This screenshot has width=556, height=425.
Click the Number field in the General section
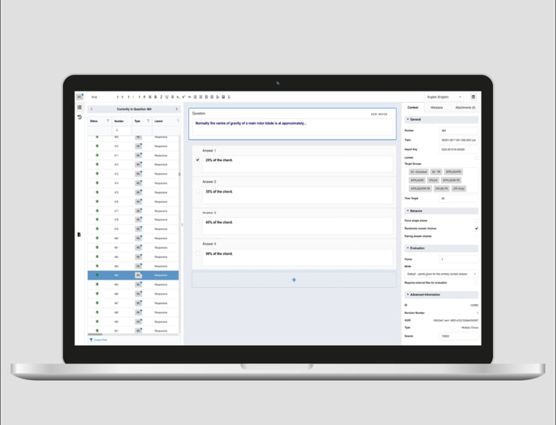(458, 130)
